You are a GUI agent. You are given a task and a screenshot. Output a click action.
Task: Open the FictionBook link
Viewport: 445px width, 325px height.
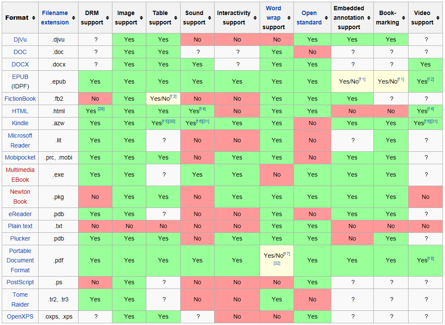pyautogui.click(x=20, y=99)
